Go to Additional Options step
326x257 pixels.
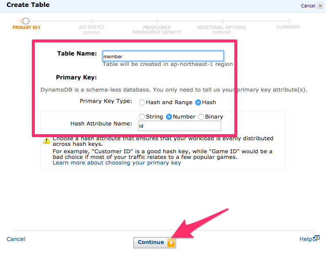pyautogui.click(x=221, y=30)
